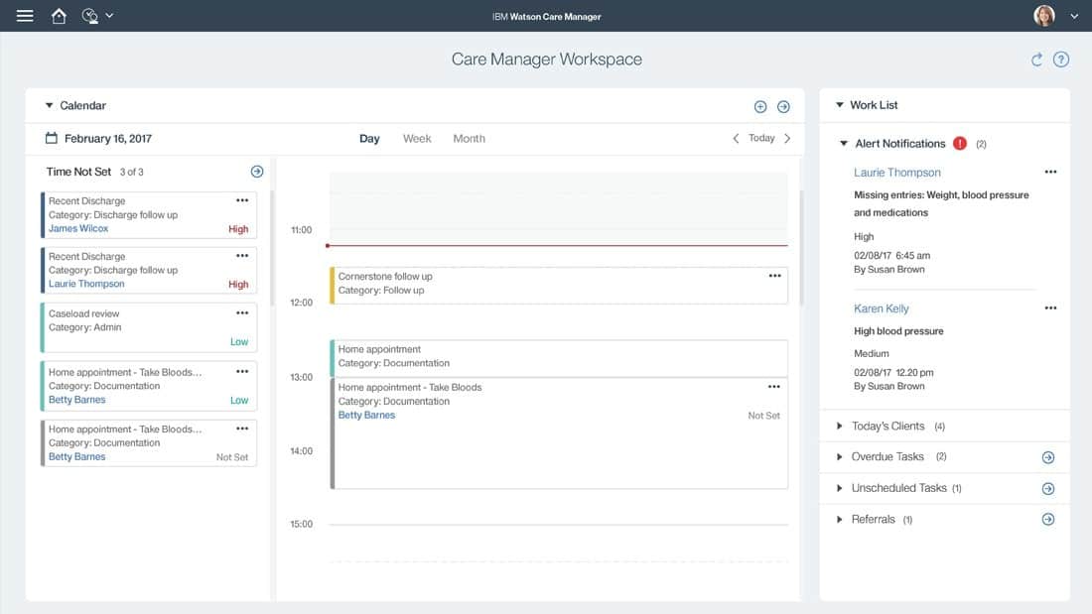1092x614 pixels.
Task: Expand the Referrals section
Action: pyautogui.click(x=839, y=520)
